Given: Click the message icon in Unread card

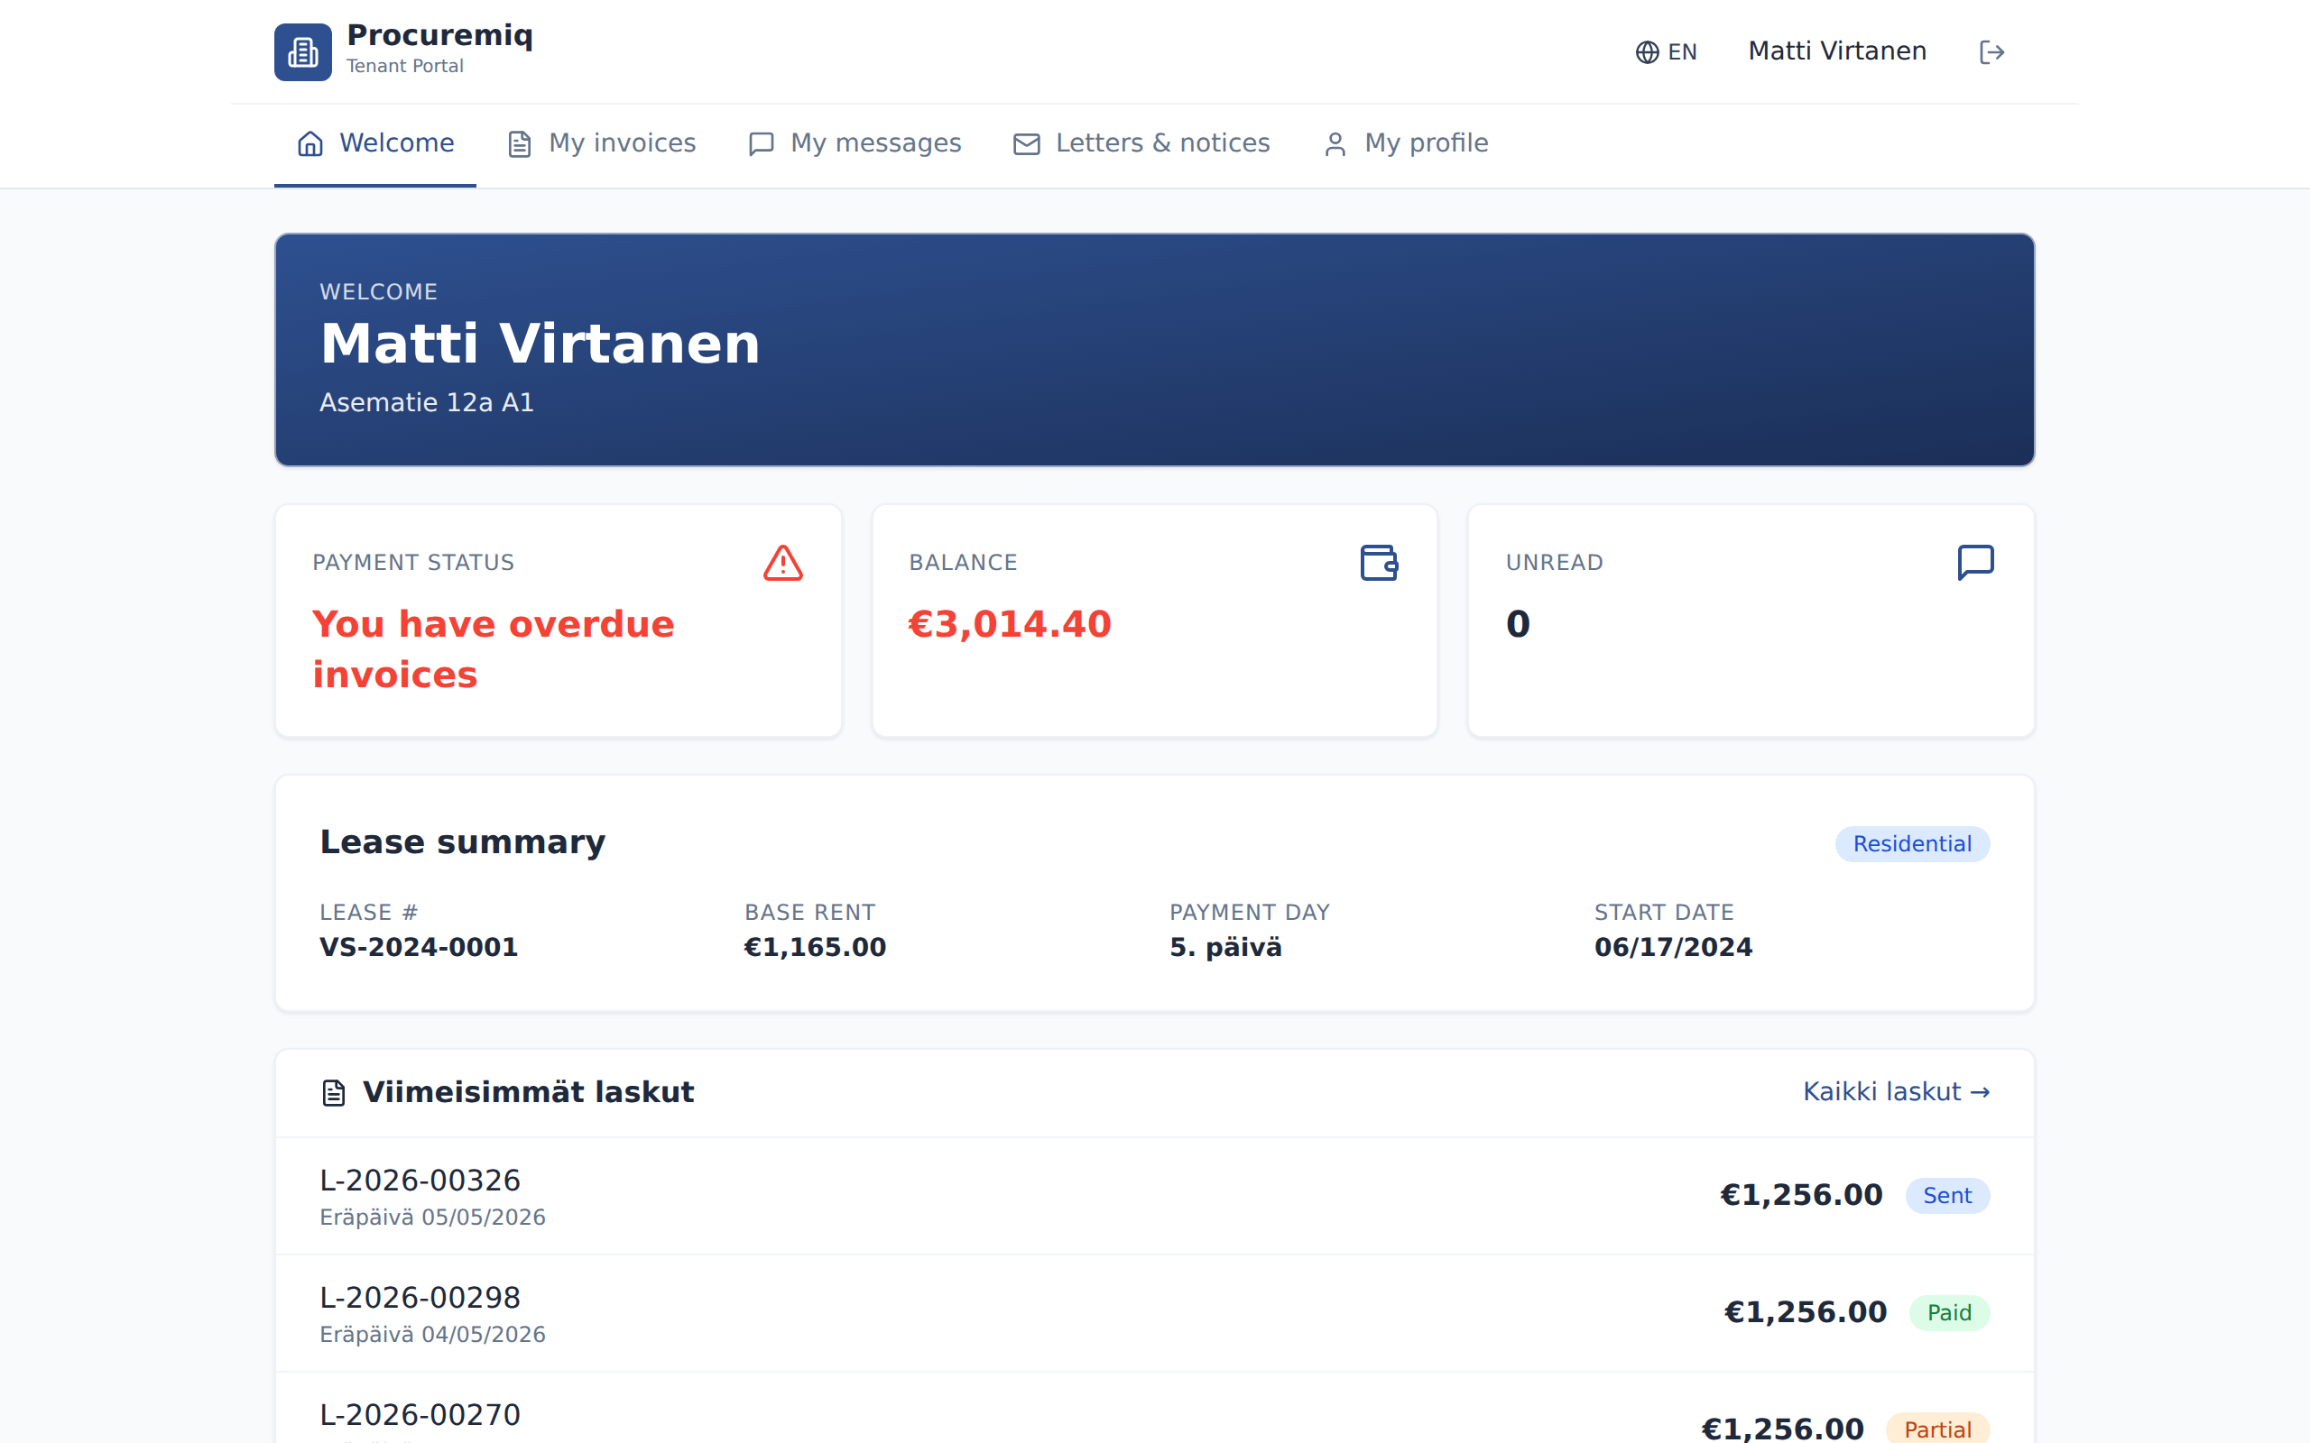Looking at the screenshot, I should (1975, 563).
